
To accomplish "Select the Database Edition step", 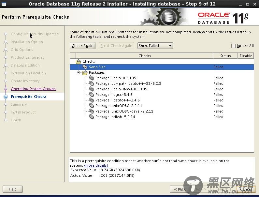I will (25, 65).
